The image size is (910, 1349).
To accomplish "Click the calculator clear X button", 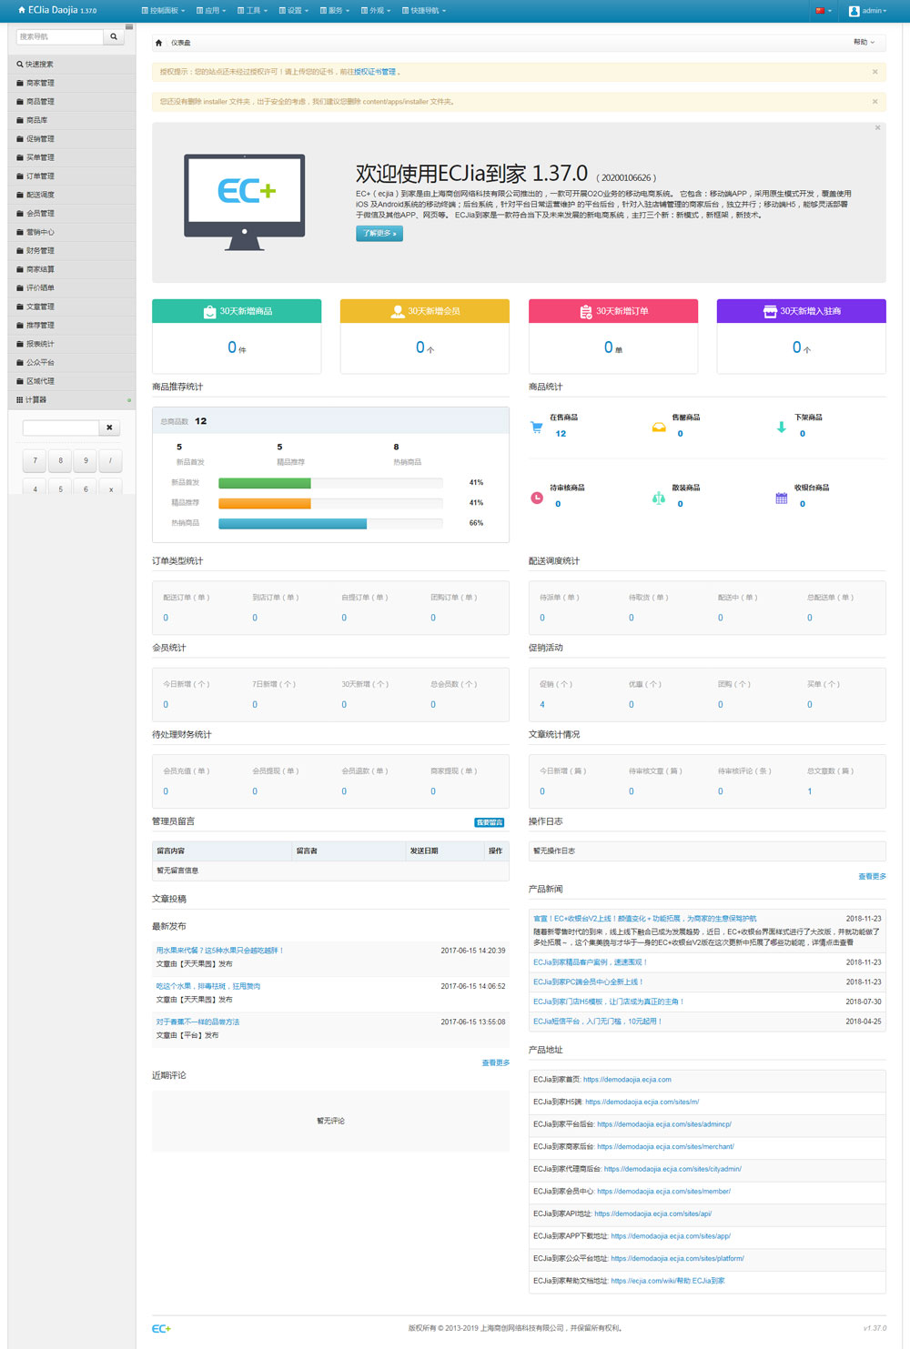I will tap(109, 428).
